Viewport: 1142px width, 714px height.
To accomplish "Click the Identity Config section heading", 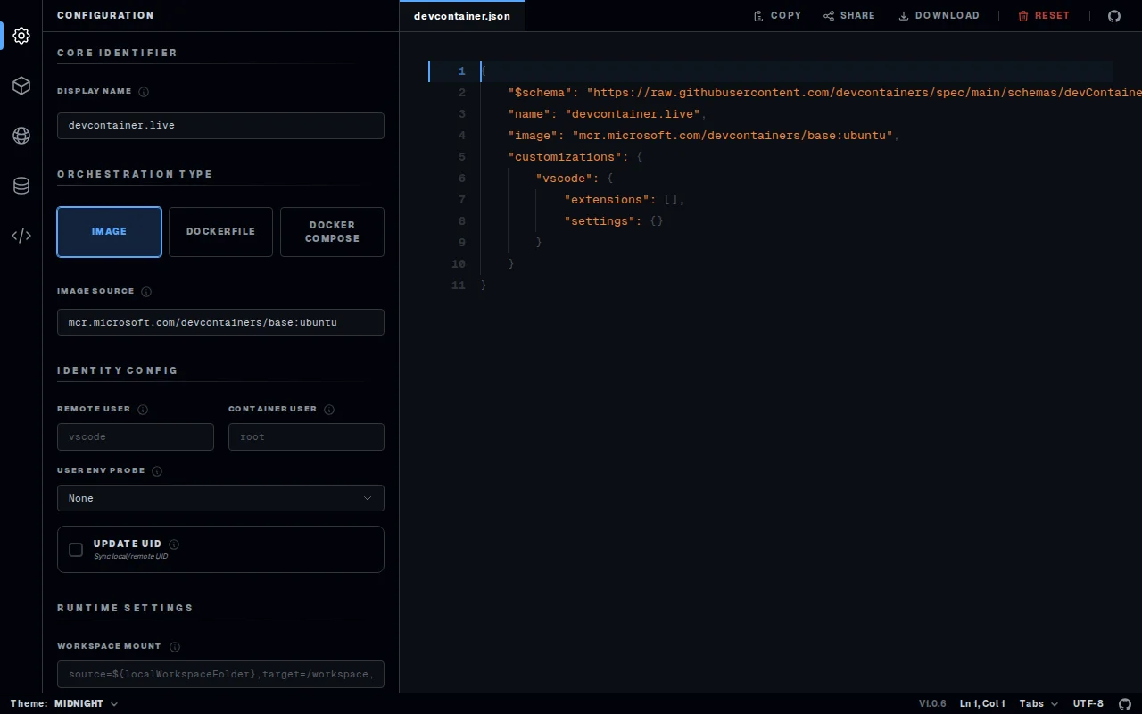I will pyautogui.click(x=117, y=370).
